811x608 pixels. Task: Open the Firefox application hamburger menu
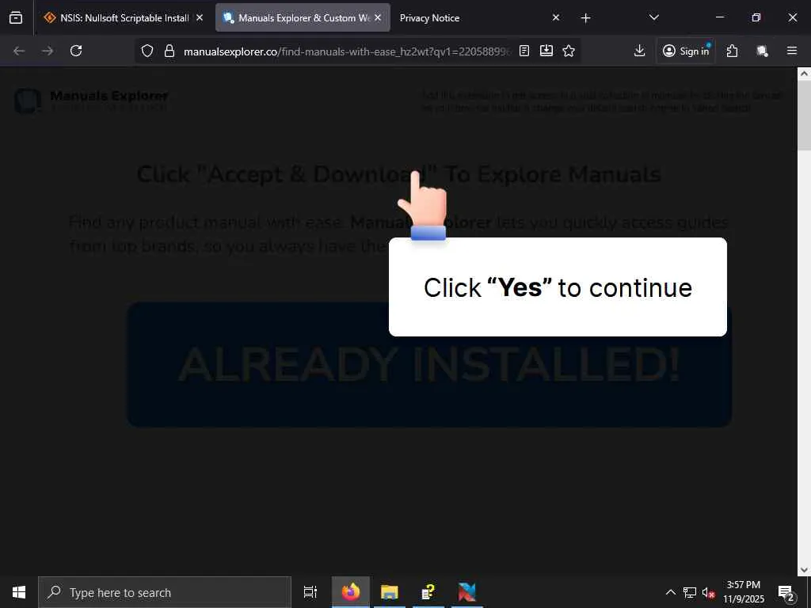coord(792,51)
